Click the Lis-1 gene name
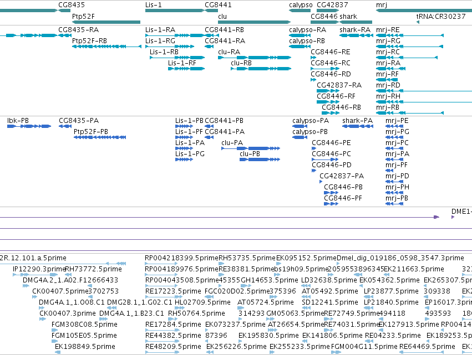Image resolution: width=472 pixels, height=355 pixels. point(154,5)
